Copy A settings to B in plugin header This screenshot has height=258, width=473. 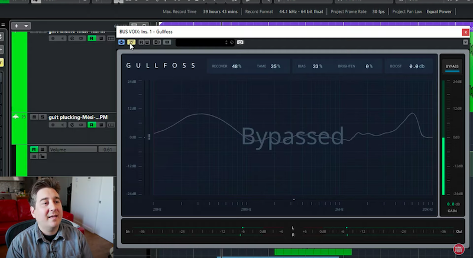(x=167, y=42)
